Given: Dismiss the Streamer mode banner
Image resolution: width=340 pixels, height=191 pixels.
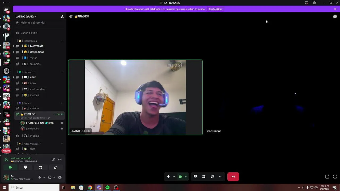Looking at the screenshot, I should tap(335, 9).
